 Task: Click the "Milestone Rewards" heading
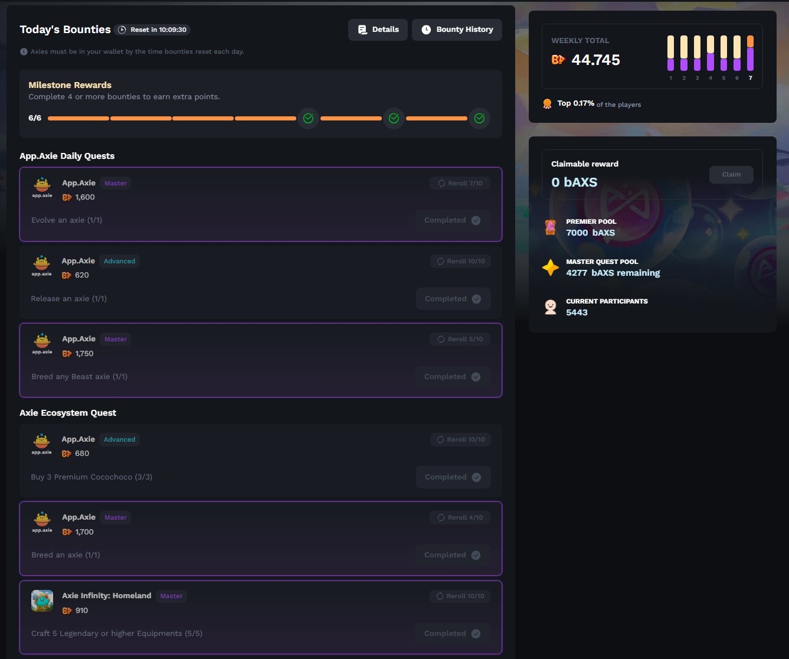click(x=70, y=85)
